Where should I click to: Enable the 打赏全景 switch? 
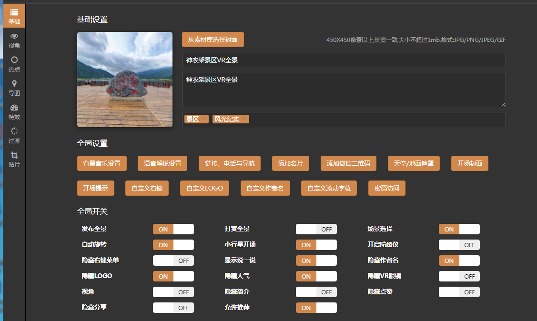(x=316, y=229)
